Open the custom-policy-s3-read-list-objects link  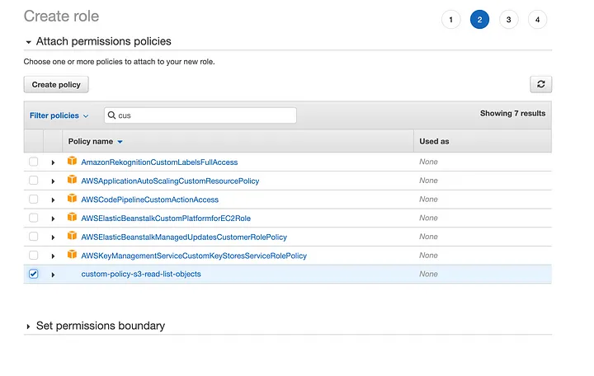click(x=141, y=274)
